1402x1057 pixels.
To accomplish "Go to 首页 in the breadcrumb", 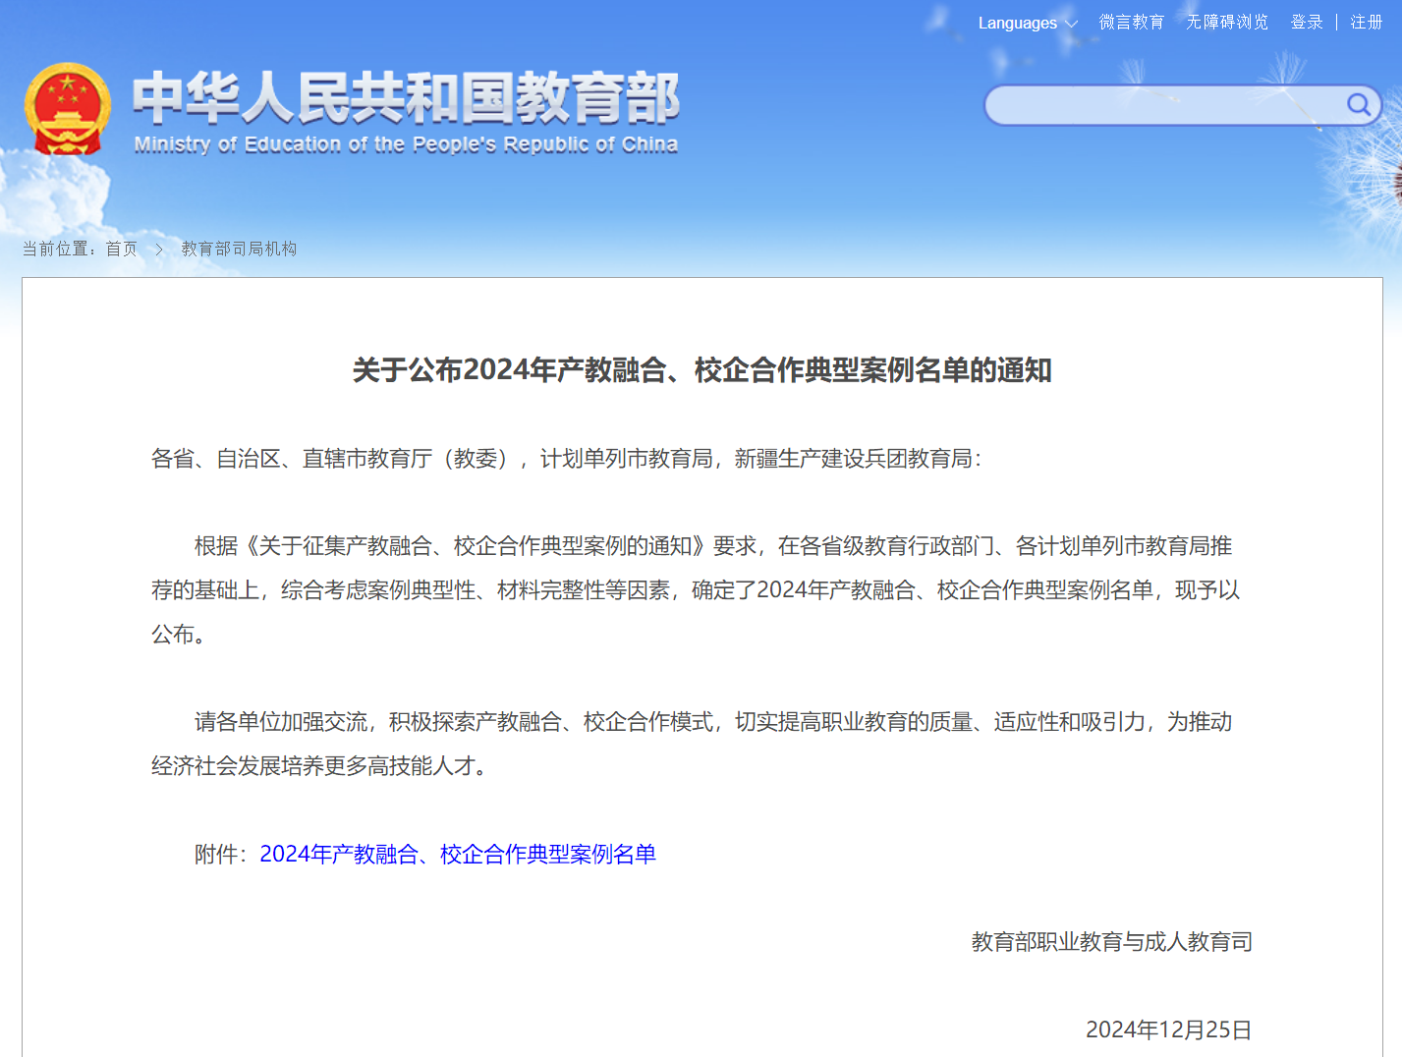I will pyautogui.click(x=122, y=249).
